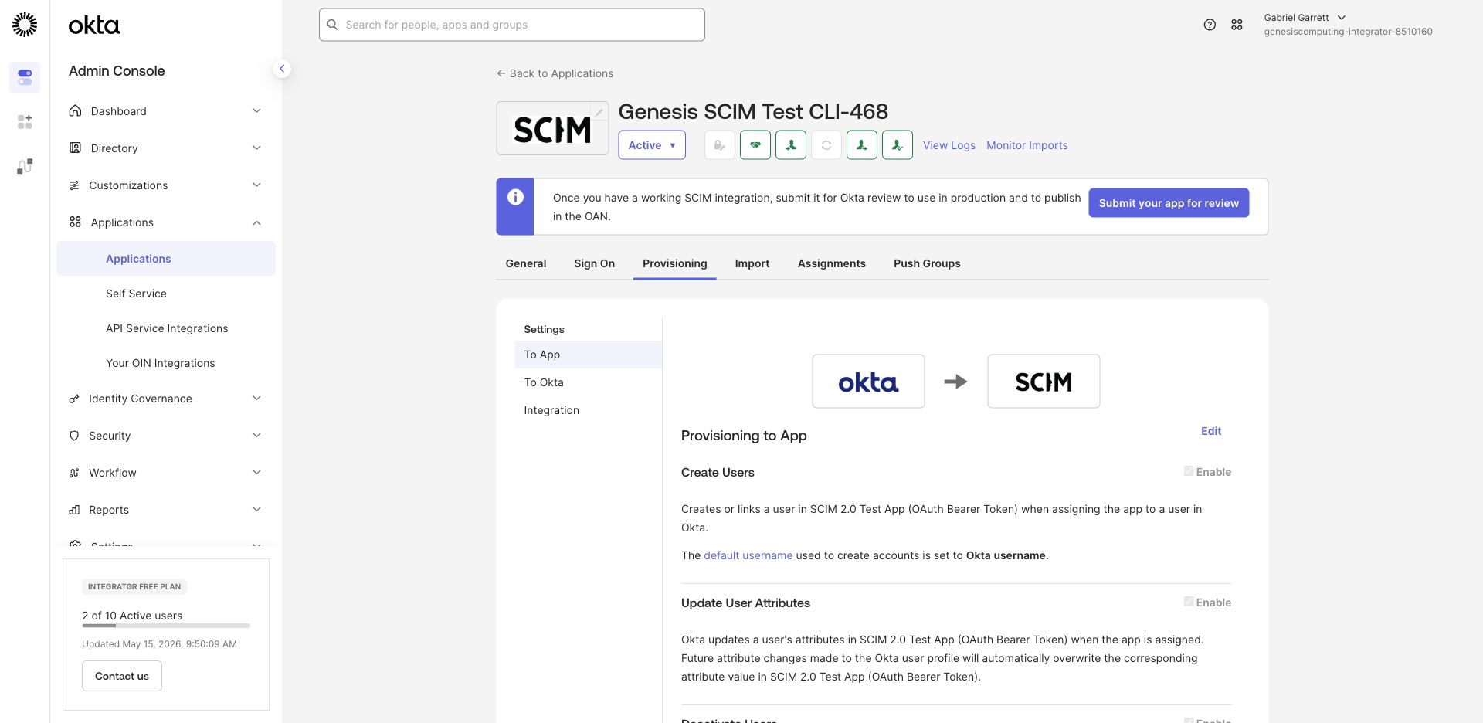
Task: Click the Contact us button
Action: point(122,676)
